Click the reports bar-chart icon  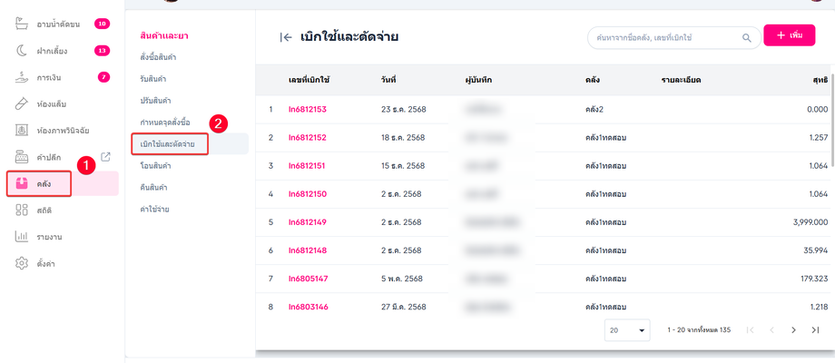coord(22,236)
